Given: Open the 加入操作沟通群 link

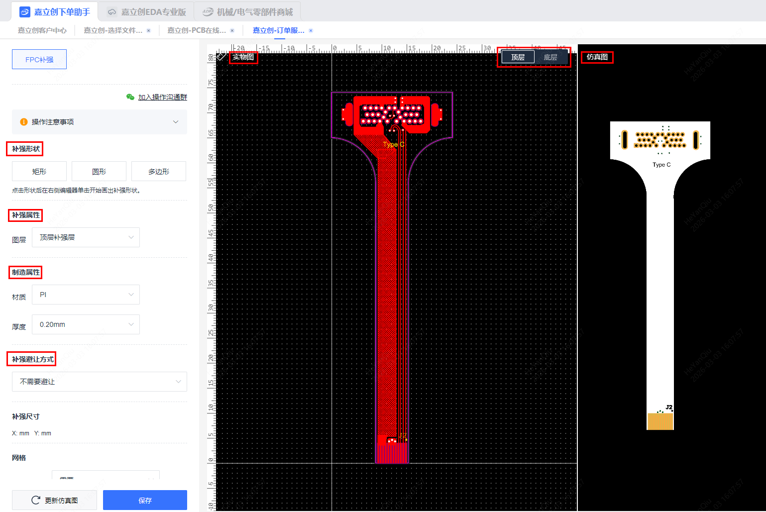Looking at the screenshot, I should pos(162,97).
